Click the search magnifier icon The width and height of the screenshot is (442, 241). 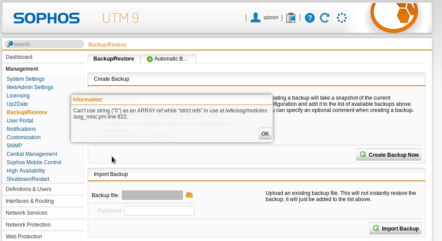point(10,44)
